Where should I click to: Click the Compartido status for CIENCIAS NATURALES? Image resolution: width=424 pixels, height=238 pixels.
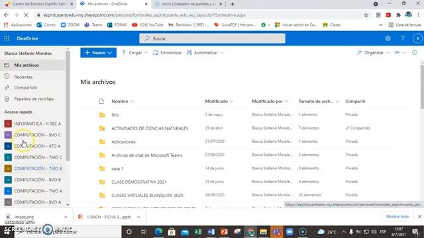point(358,128)
